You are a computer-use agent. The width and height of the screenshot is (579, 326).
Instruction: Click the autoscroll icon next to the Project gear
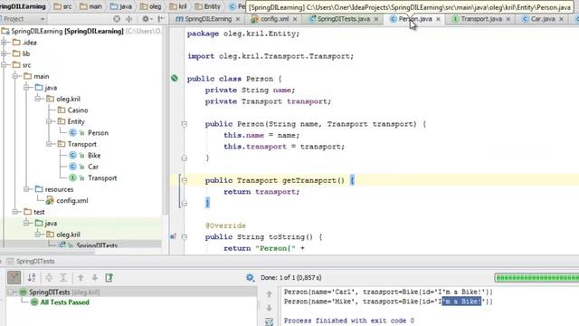pyautogui.click(x=128, y=18)
